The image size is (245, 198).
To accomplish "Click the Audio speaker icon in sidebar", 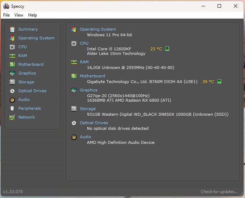I will (x=12, y=100).
